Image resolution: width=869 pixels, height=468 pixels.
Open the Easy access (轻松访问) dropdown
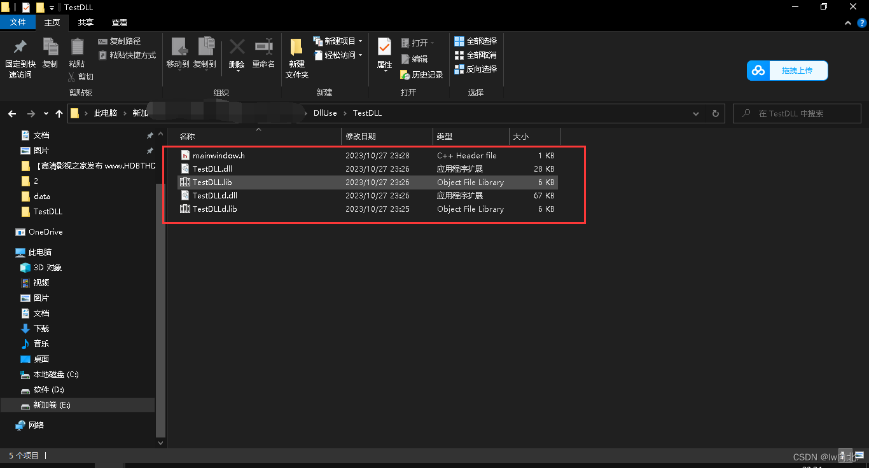point(338,55)
